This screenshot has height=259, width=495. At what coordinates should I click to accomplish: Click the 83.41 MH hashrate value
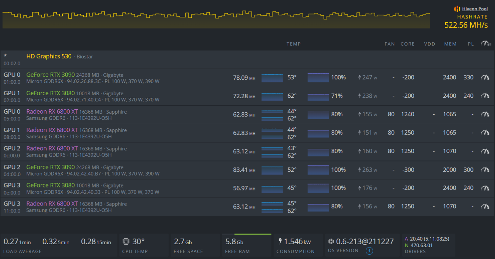click(244, 170)
